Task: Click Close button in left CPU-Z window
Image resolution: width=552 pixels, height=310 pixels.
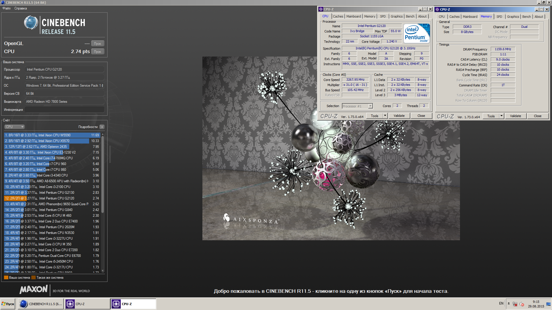Action: pos(421,116)
